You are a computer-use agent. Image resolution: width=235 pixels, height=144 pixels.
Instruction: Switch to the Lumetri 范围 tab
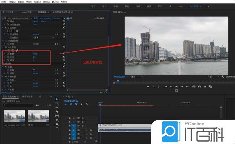pyautogui.click(x=26, y=12)
